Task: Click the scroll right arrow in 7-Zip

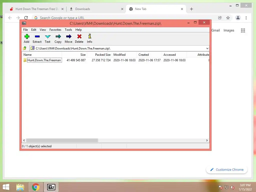Action: pos(207,140)
